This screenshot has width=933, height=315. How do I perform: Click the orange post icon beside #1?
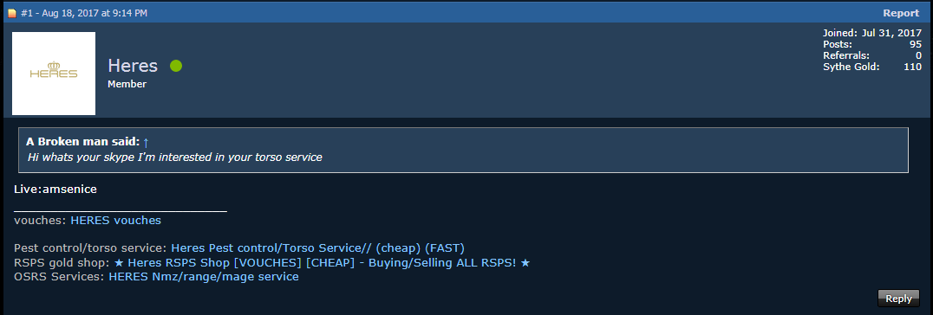pos(12,13)
